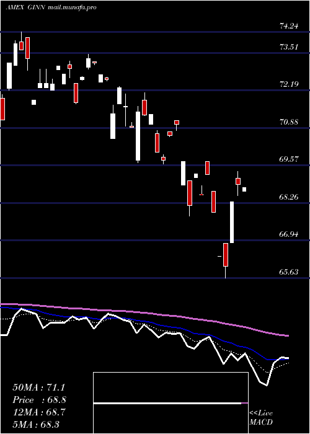
Task: Select the 65.63 price level label
Action: point(289,272)
